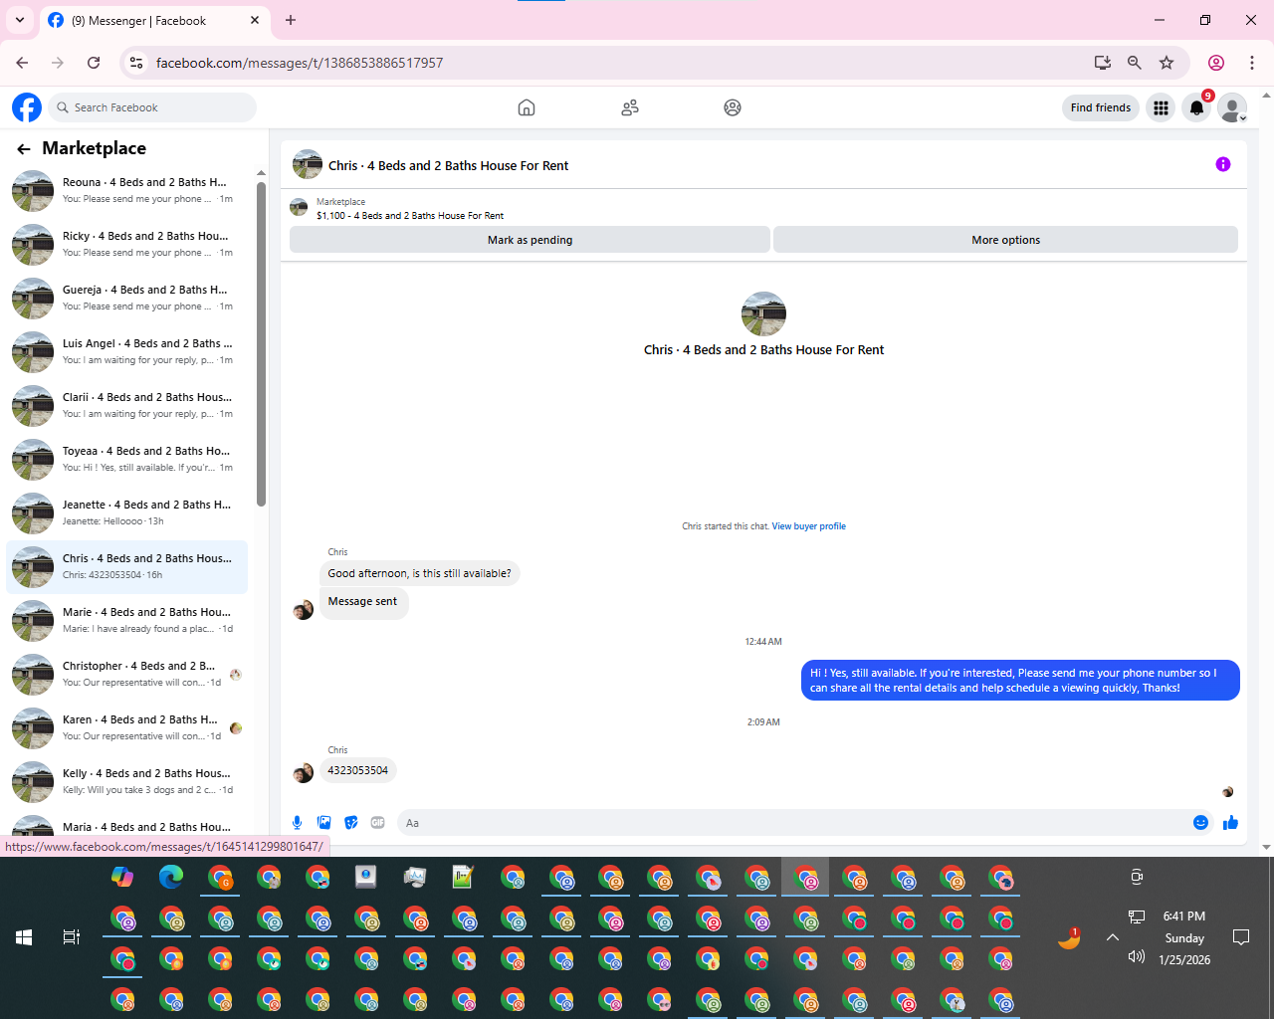The width and height of the screenshot is (1274, 1019).
Task: Choose a GIF from the composer
Action: tap(377, 823)
